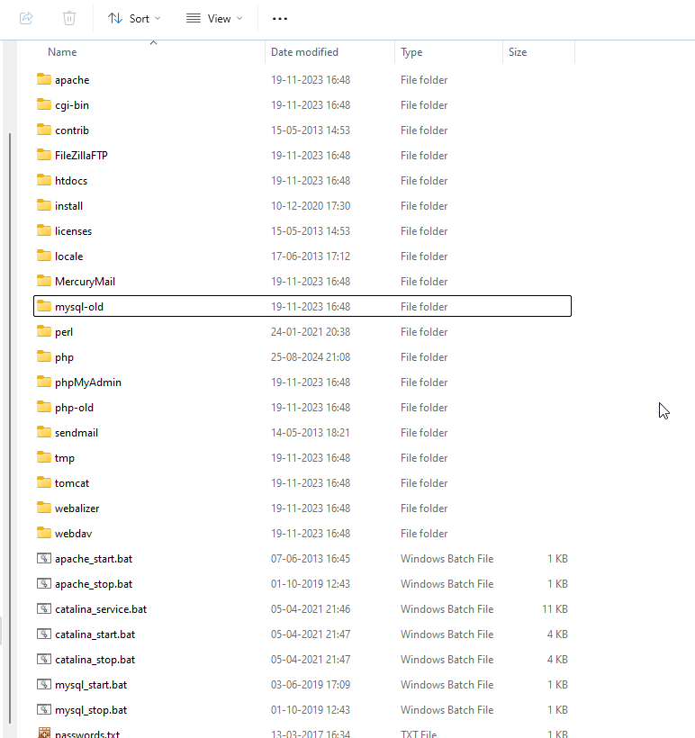Screen dimensions: 695x738
Task: Select the mysql_start.bat batch file icon
Action: (44, 684)
